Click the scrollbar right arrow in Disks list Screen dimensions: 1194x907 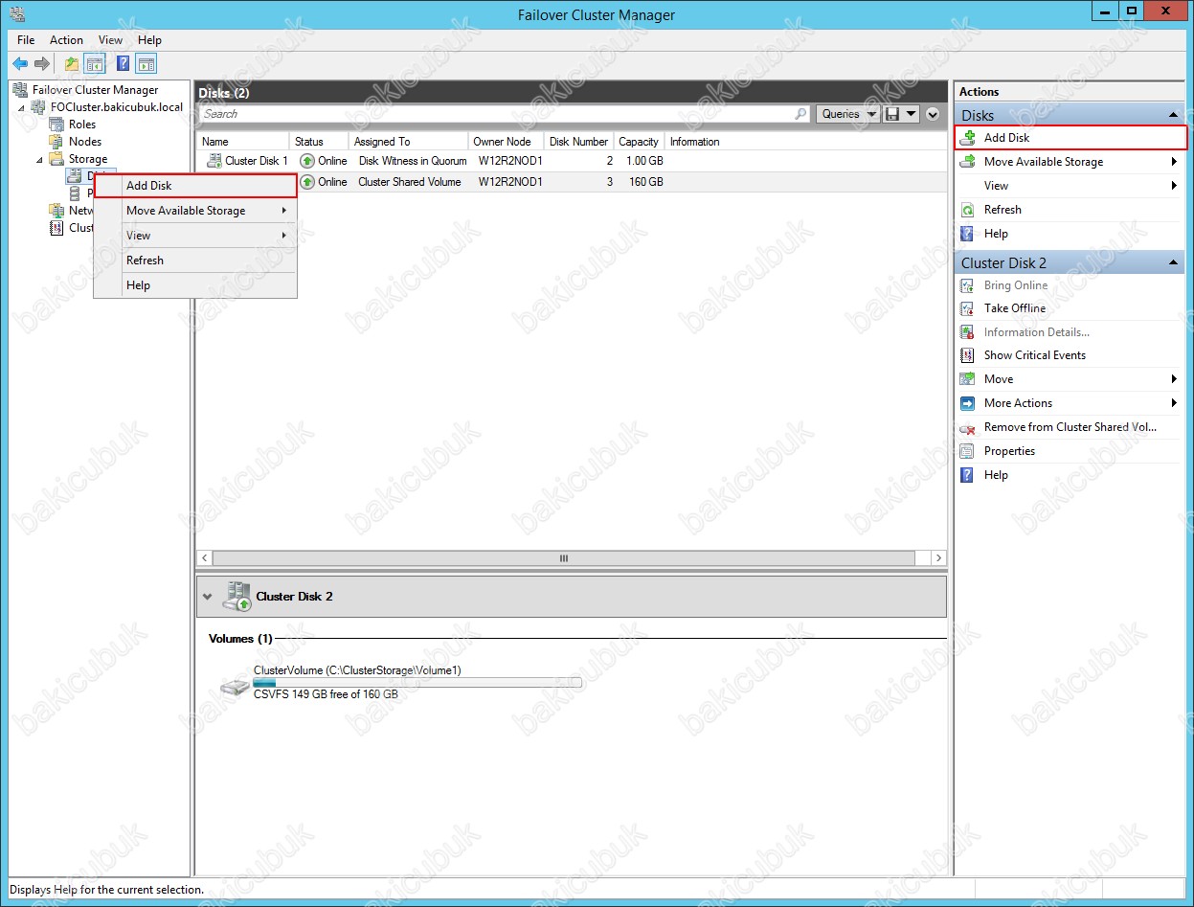click(x=937, y=558)
